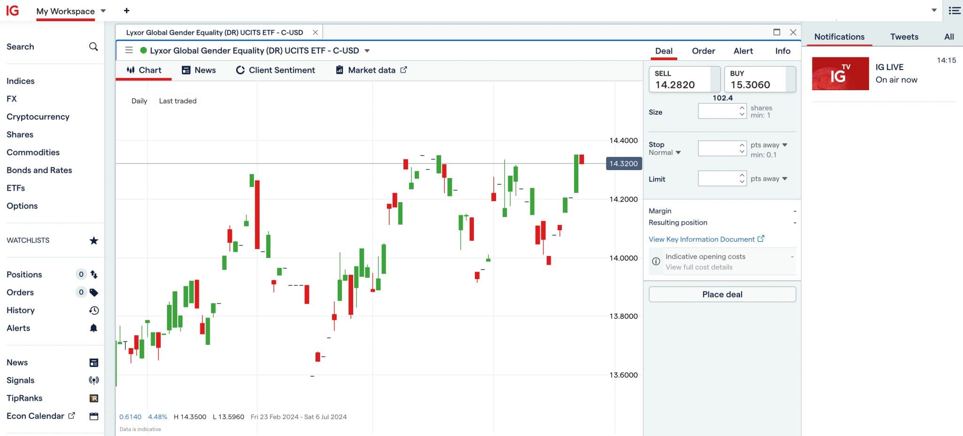Click the TipRanks icon

[x=94, y=398]
